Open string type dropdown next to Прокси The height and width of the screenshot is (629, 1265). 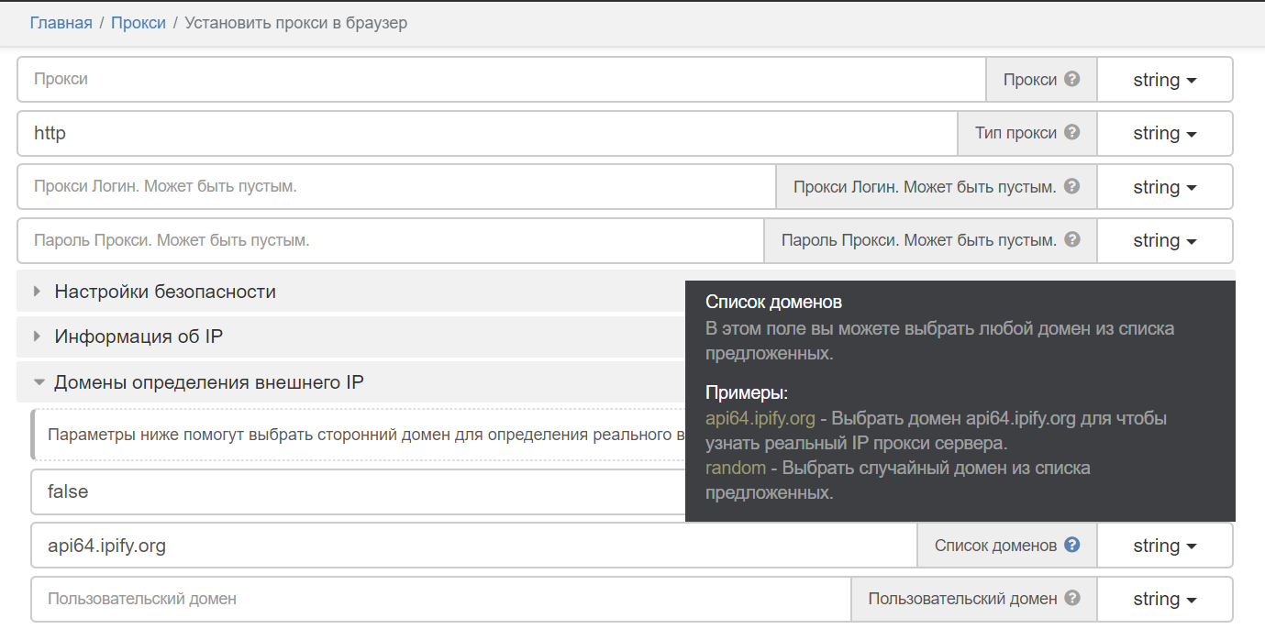click(x=1165, y=79)
